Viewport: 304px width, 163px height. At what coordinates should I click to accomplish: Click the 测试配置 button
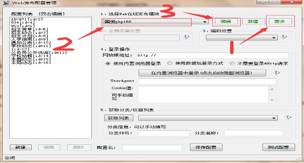coord(279,147)
